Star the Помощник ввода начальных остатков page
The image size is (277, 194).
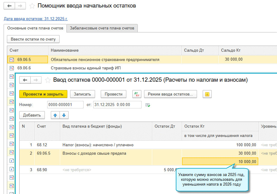tap(32, 6)
